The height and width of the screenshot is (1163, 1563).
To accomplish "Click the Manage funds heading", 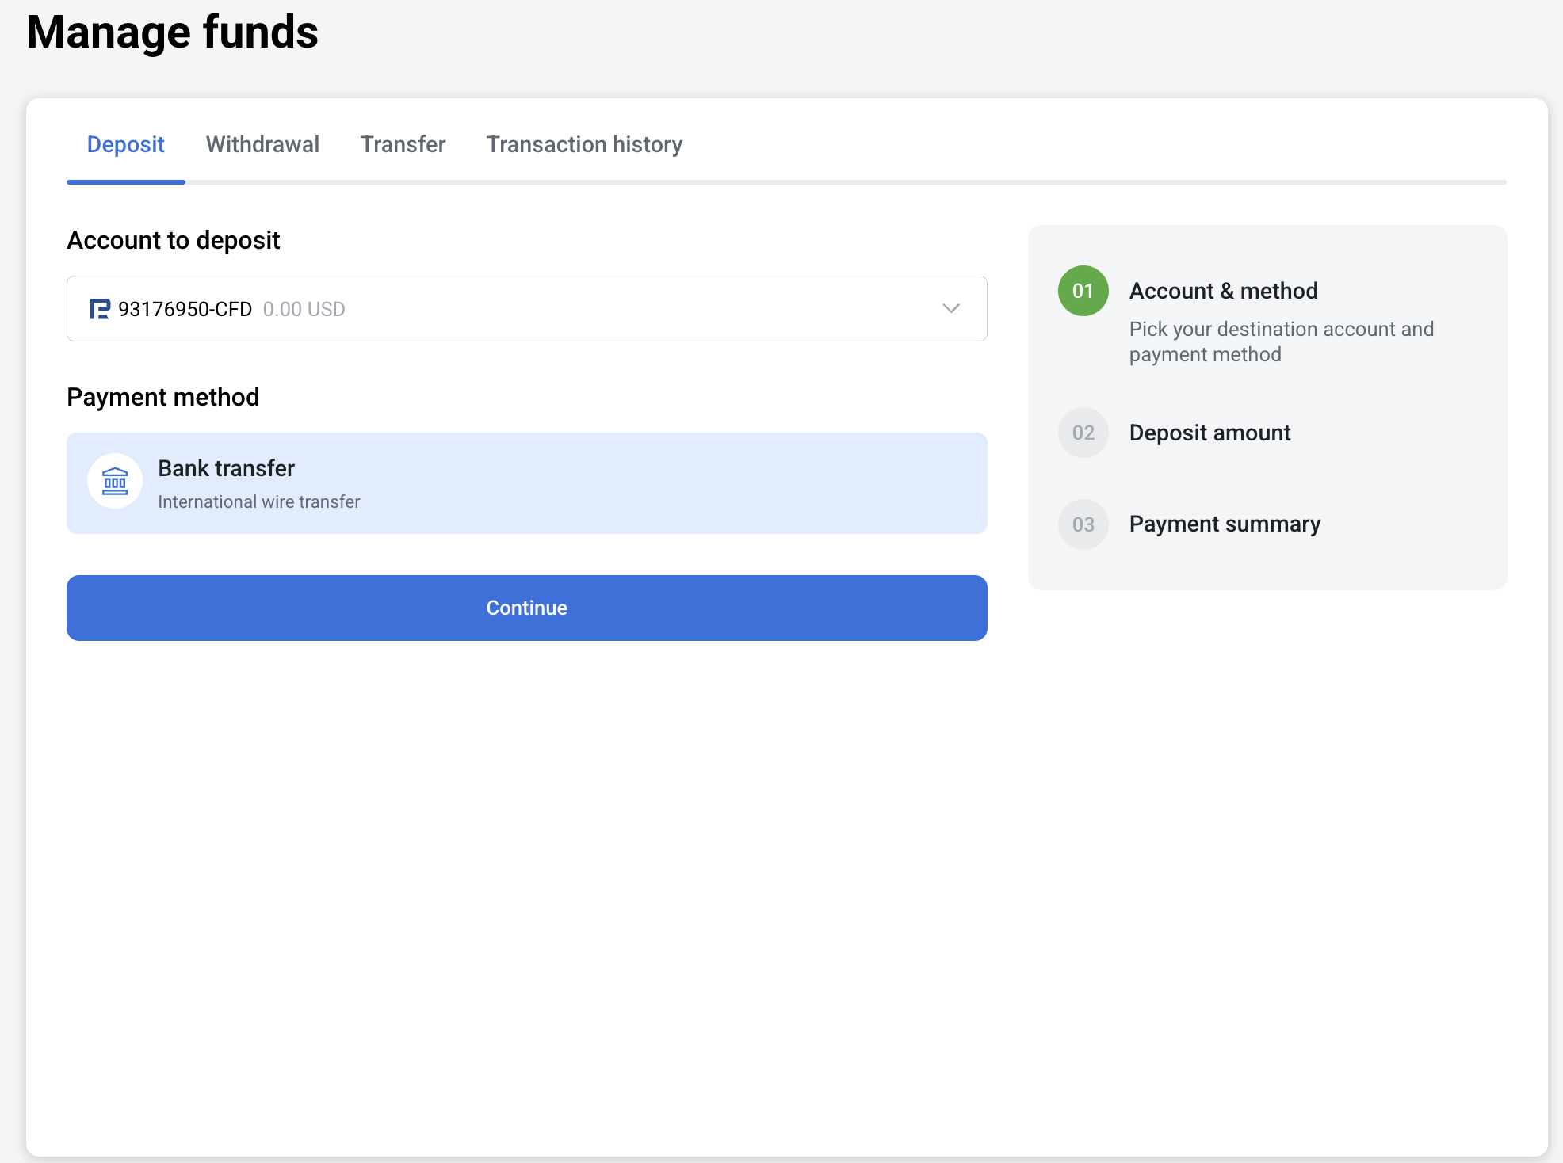I will point(172,32).
